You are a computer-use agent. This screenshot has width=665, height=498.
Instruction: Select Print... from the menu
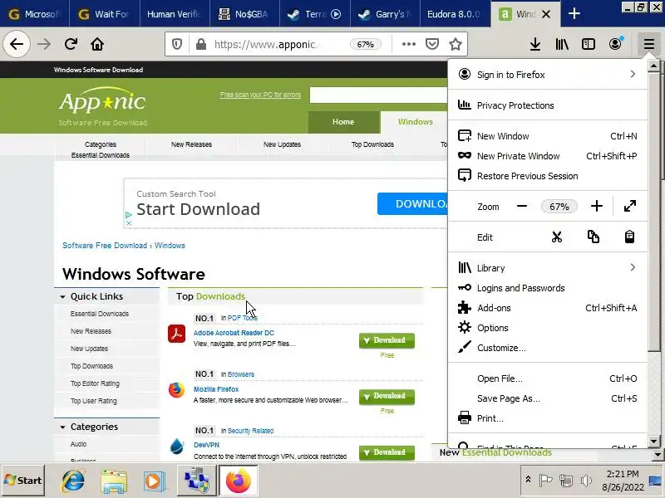click(x=548, y=418)
